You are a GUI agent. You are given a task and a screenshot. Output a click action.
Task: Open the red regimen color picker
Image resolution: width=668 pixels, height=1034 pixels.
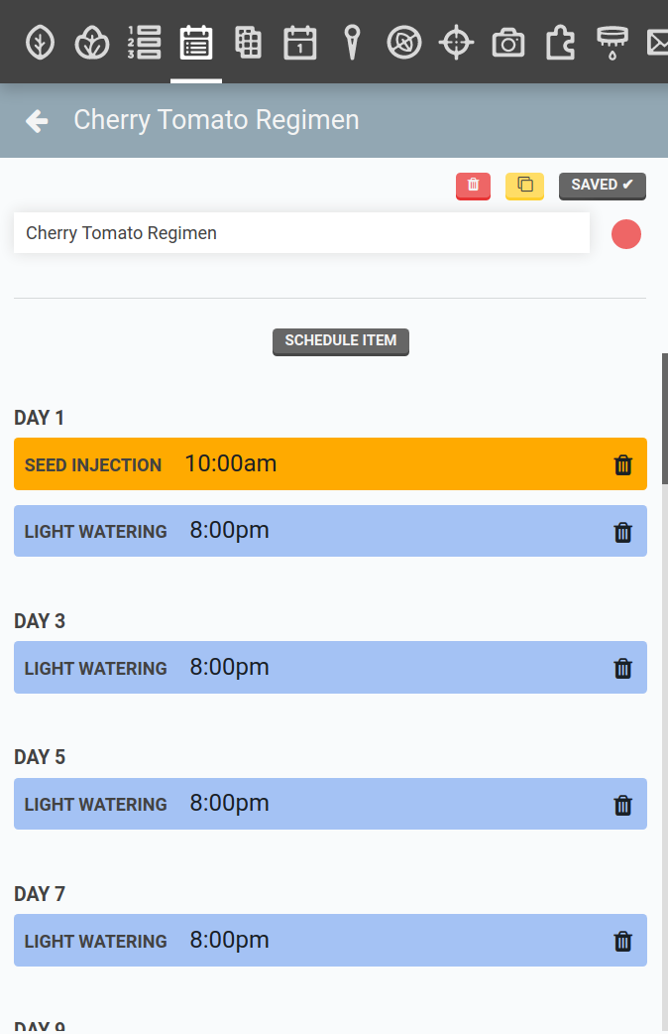[x=626, y=234]
